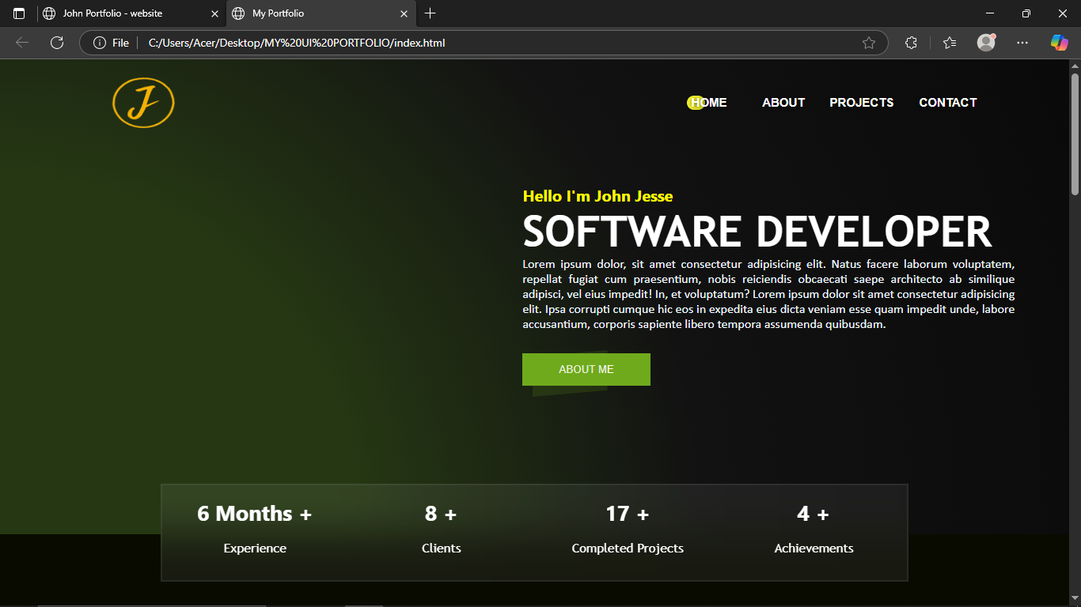View site information icon beside File

pyautogui.click(x=100, y=43)
